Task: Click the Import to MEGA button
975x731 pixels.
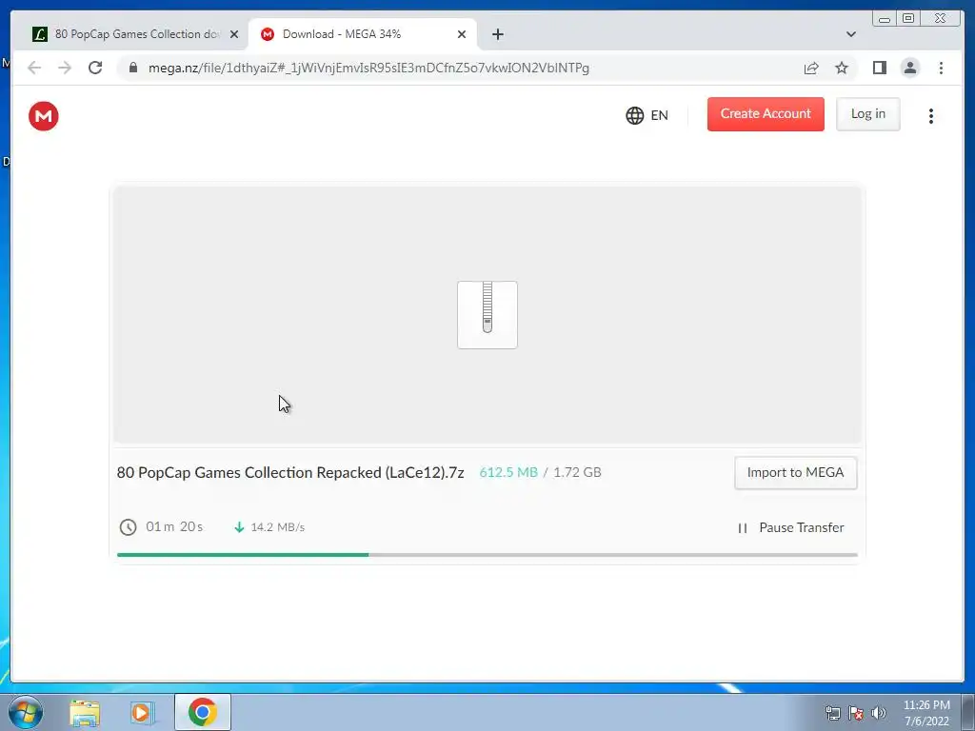Action: tap(795, 473)
